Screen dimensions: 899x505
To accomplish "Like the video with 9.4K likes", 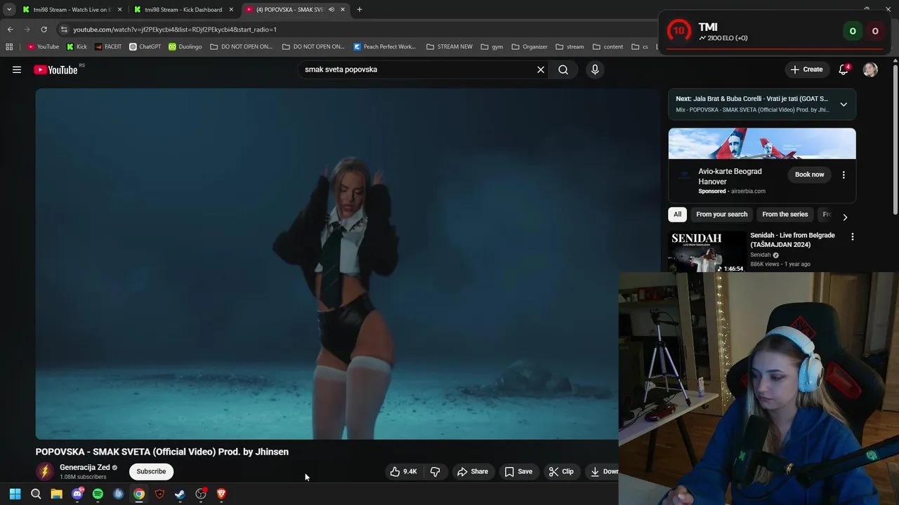I will [x=404, y=471].
